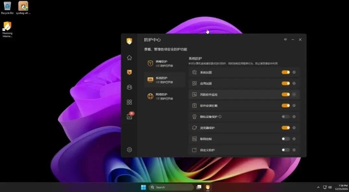
Task: Switch to the 病毒防护 category
Action: point(165,64)
